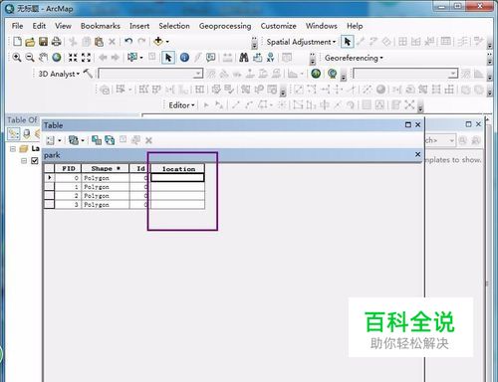The height and width of the screenshot is (382, 498).
Task: Open Spatial Adjustment dropdown menu
Action: click(x=301, y=42)
